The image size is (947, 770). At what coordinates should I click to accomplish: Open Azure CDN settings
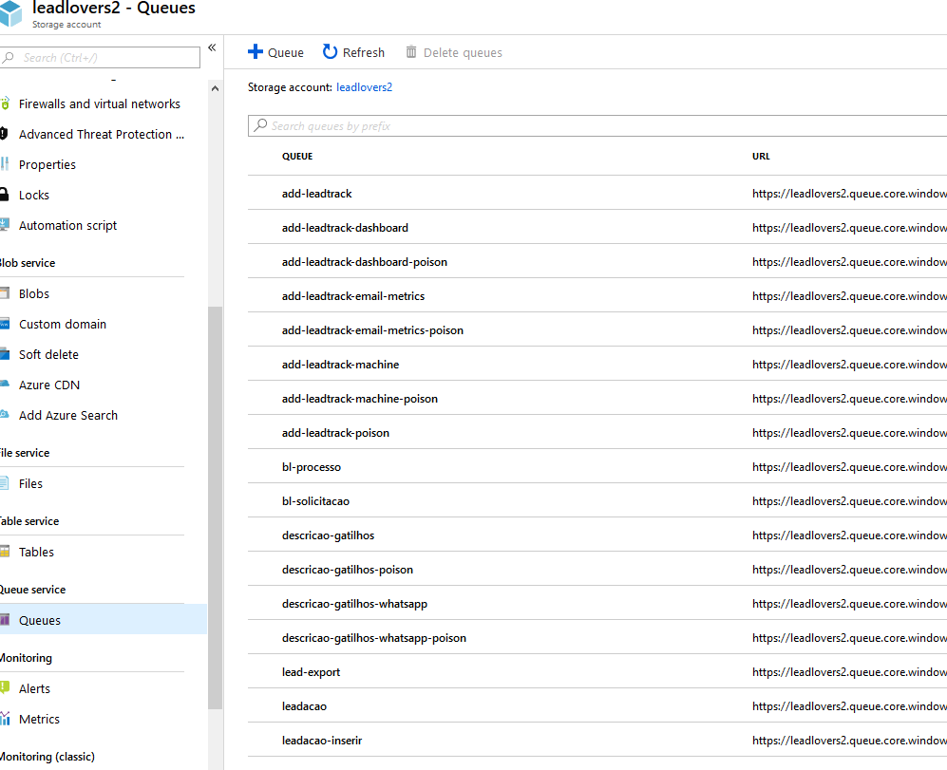point(49,385)
